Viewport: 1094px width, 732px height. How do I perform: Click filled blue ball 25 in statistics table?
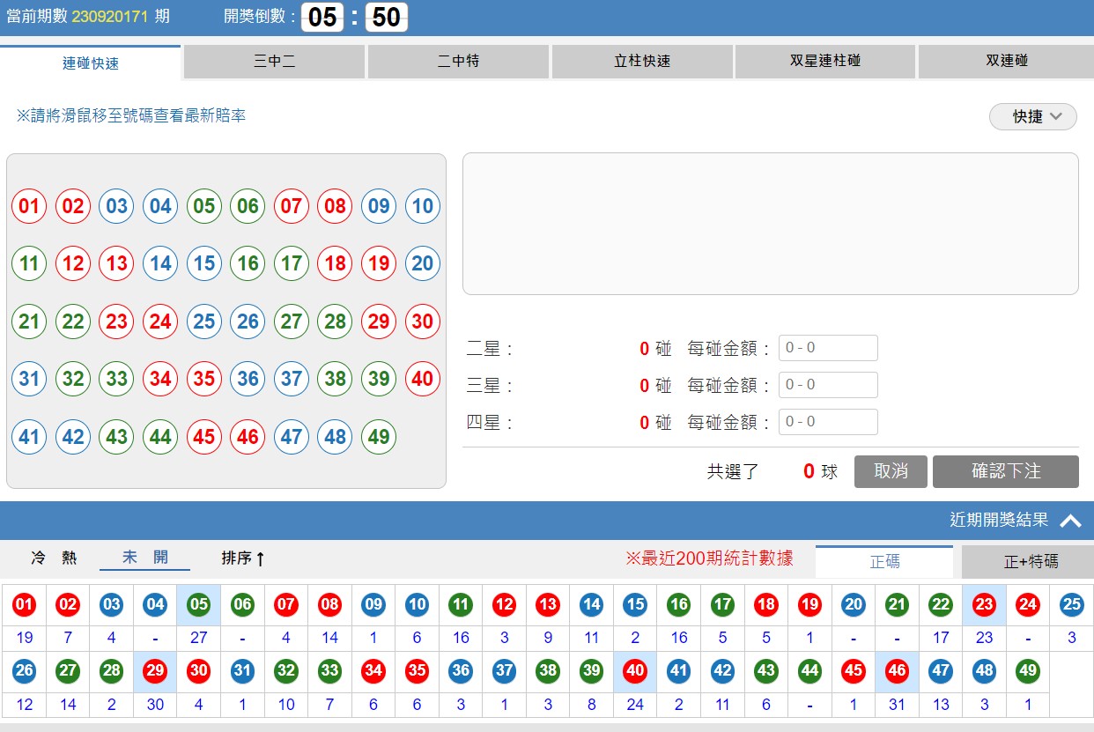1071,605
